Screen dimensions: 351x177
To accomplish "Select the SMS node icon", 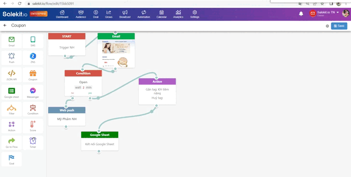I will click(33, 39).
